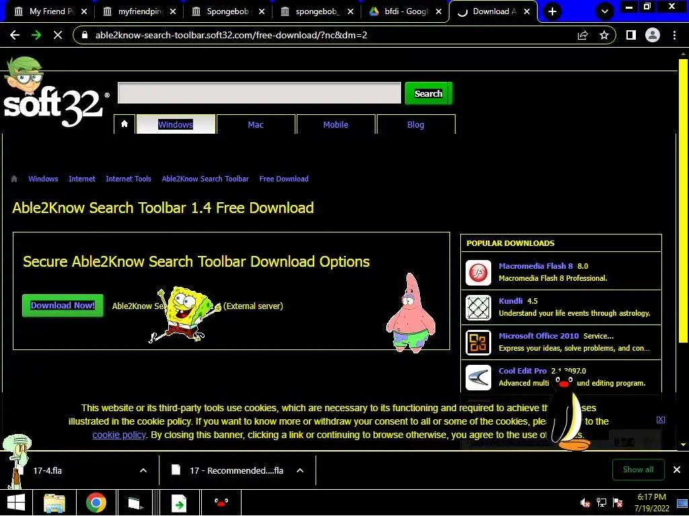689x516 pixels.
Task: Open the Chrome profile avatar
Action: (653, 35)
